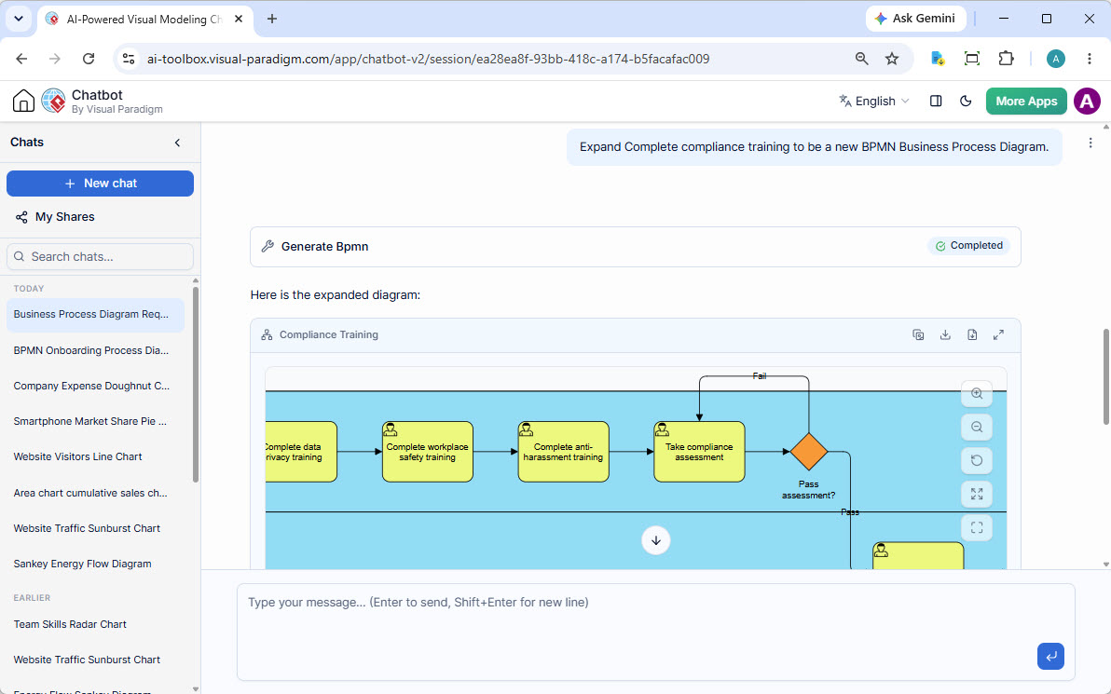Open the Google Lens screen capture icon
1111x694 pixels.
(x=972, y=59)
